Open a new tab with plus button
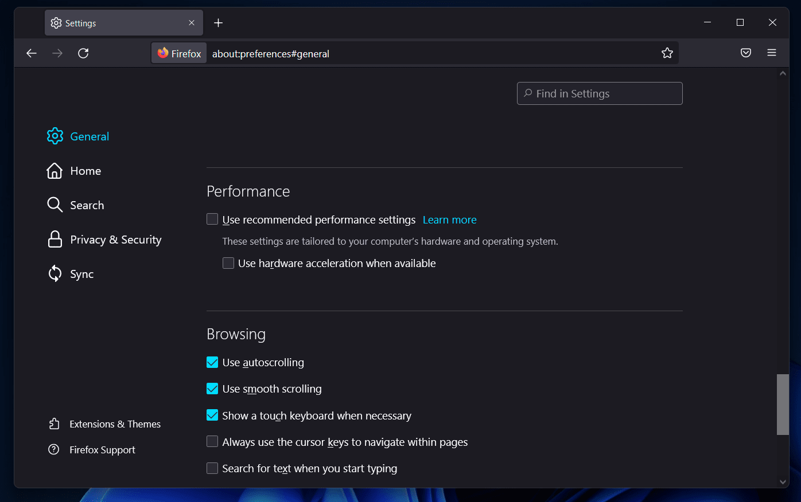The height and width of the screenshot is (502, 801). coord(218,23)
